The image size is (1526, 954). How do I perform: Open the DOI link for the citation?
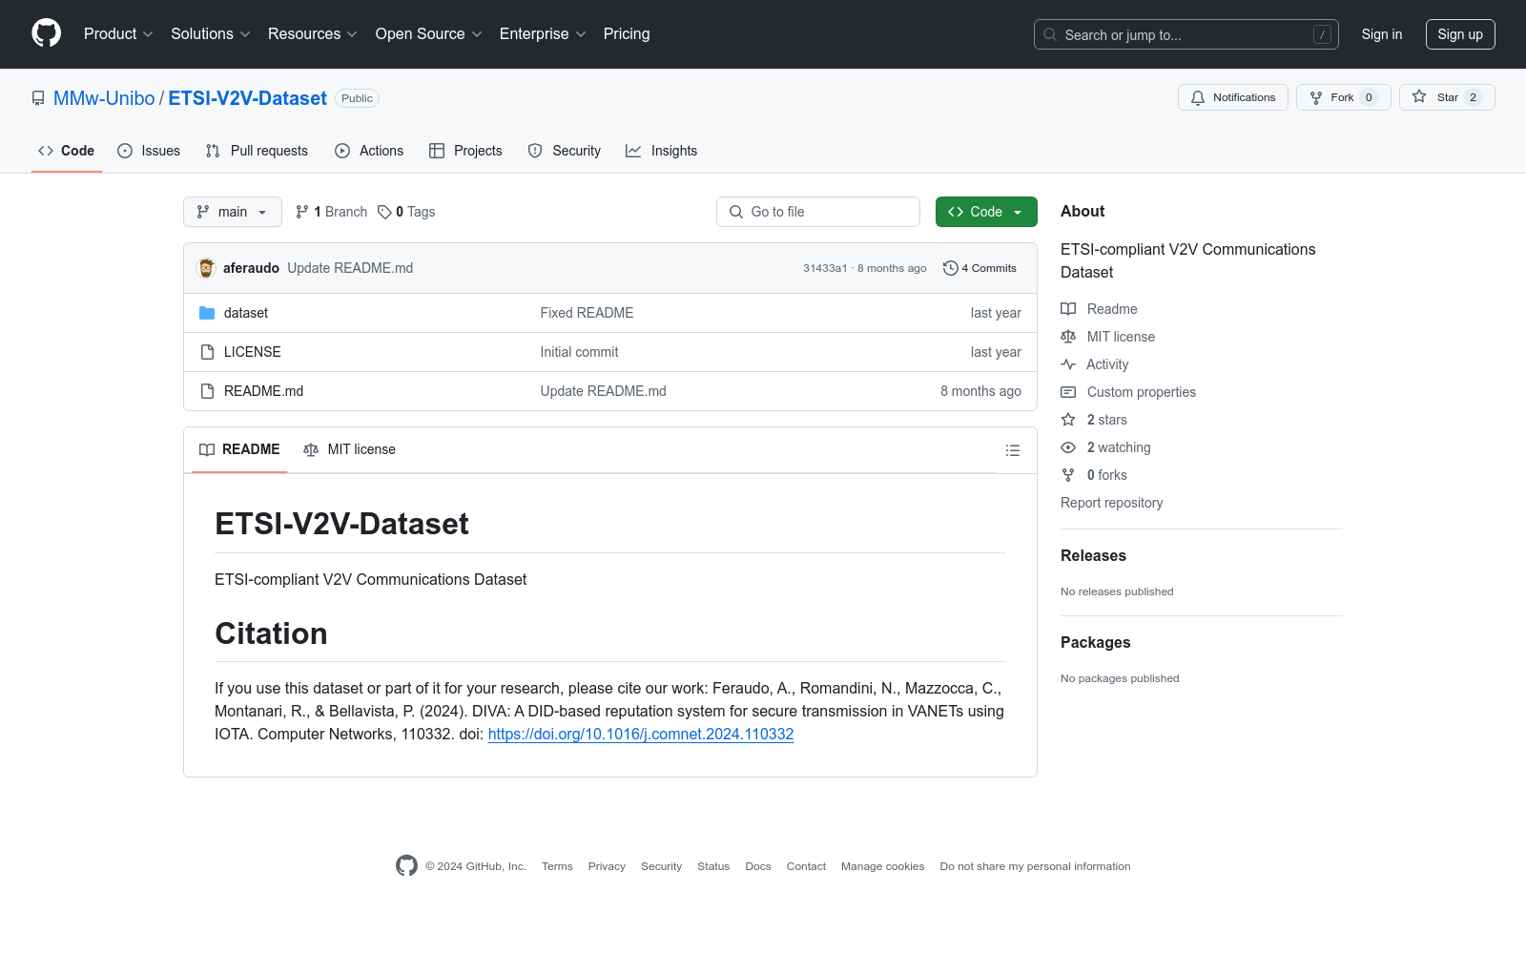[641, 734]
